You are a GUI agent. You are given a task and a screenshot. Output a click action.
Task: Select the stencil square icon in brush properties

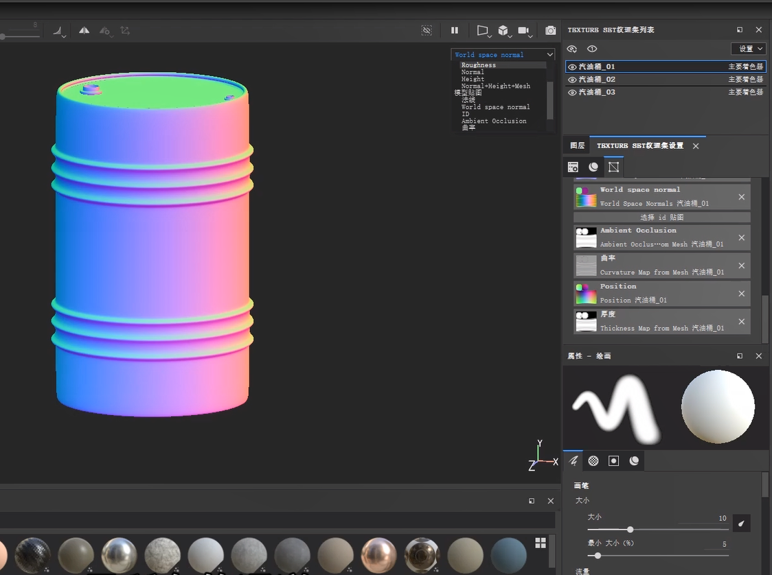click(614, 460)
